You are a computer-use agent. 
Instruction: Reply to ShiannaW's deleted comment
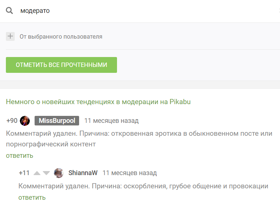tap(32, 198)
